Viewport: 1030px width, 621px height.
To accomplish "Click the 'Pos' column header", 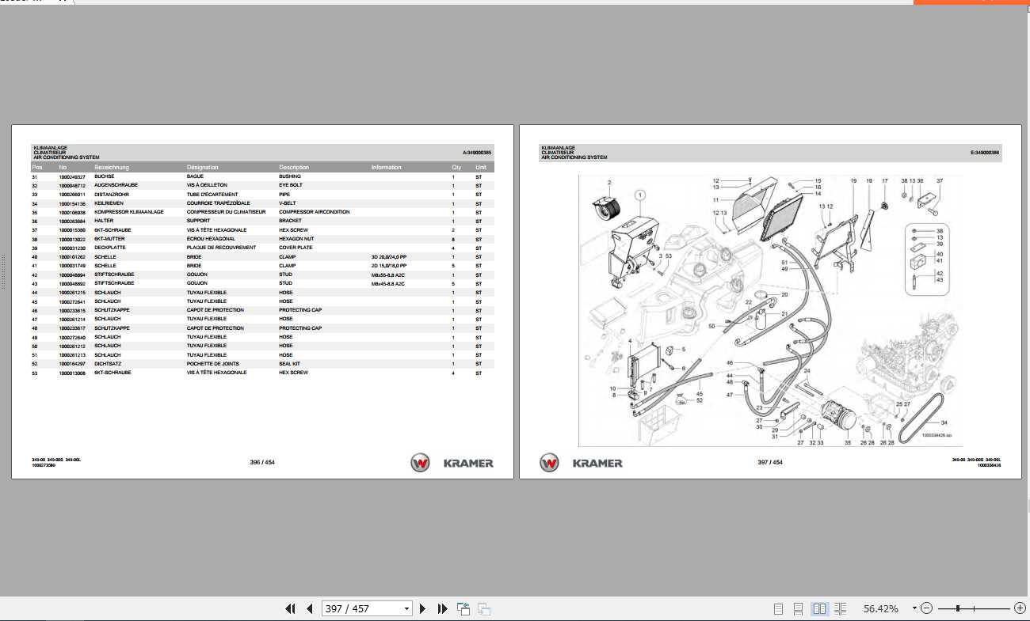I will click(x=36, y=168).
